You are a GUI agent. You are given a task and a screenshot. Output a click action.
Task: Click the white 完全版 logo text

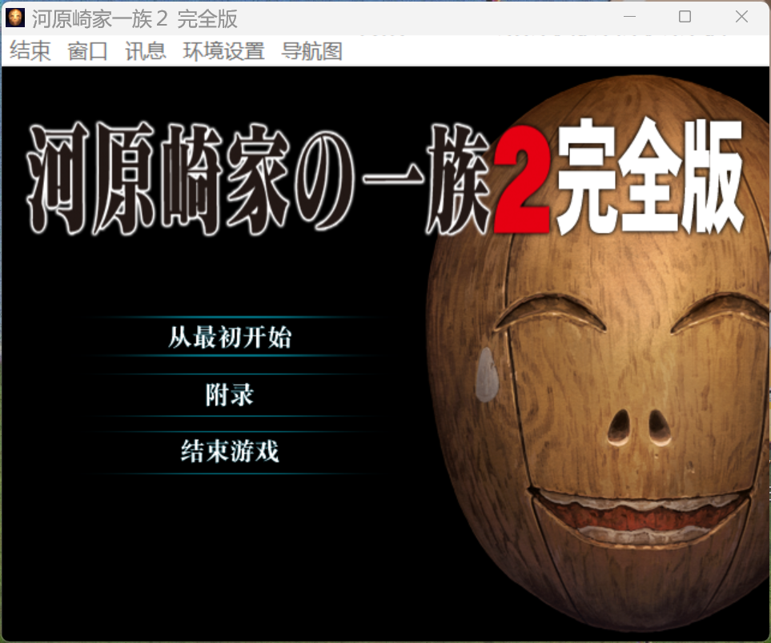[649, 178]
